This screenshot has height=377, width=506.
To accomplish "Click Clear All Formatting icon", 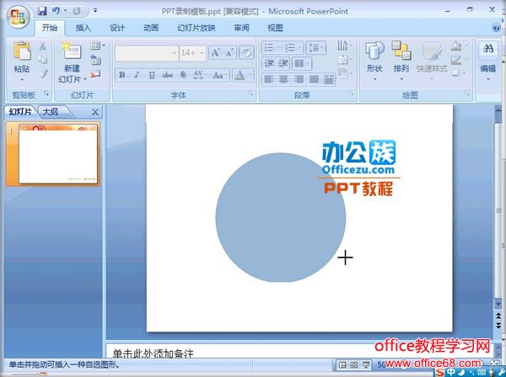I will [247, 53].
